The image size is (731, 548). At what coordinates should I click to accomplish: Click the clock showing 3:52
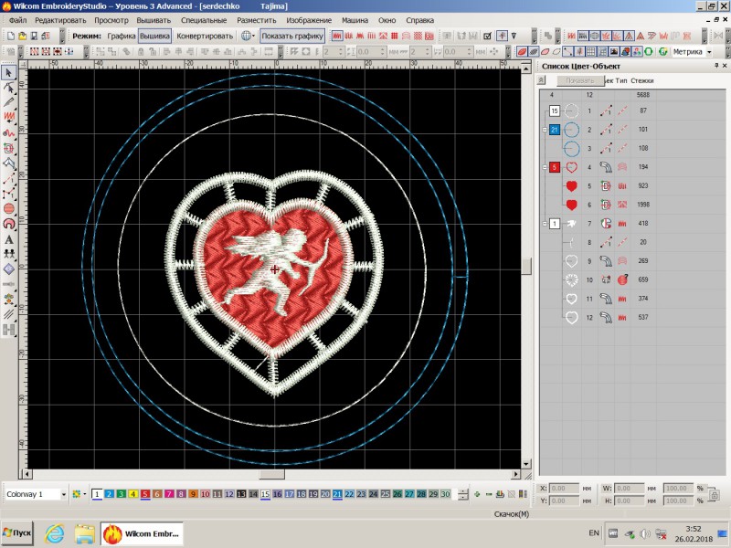(x=693, y=529)
